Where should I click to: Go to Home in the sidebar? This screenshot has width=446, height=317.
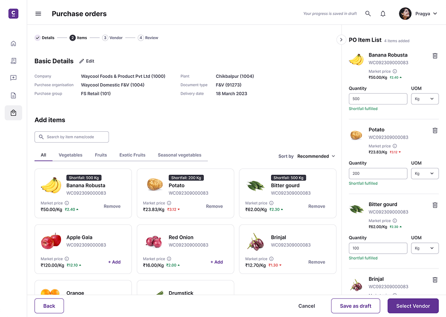click(x=13, y=44)
